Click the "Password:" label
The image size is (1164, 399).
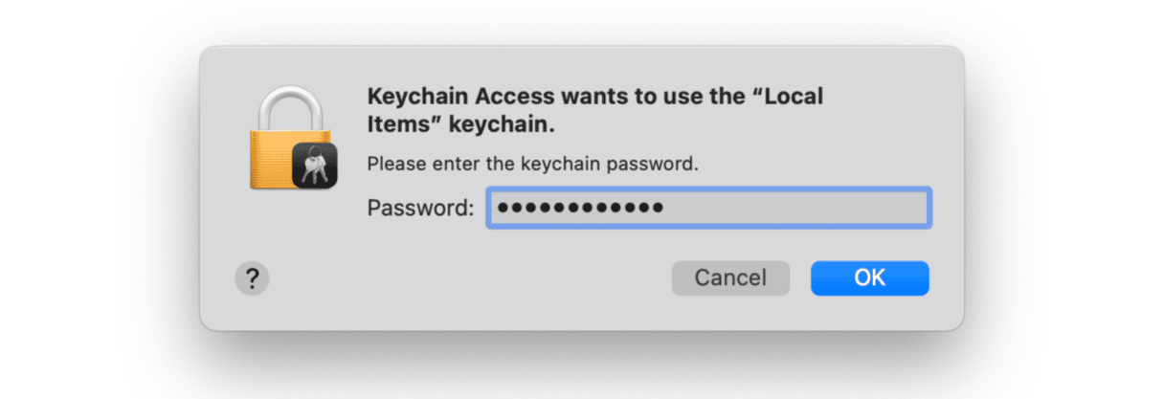point(421,208)
